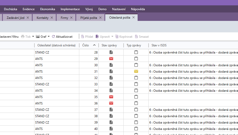Click clipboard type icon in row 33
238x135 pixels.
tap(136, 84)
